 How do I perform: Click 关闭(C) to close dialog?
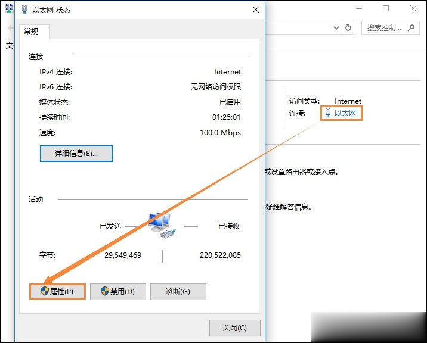(x=235, y=328)
